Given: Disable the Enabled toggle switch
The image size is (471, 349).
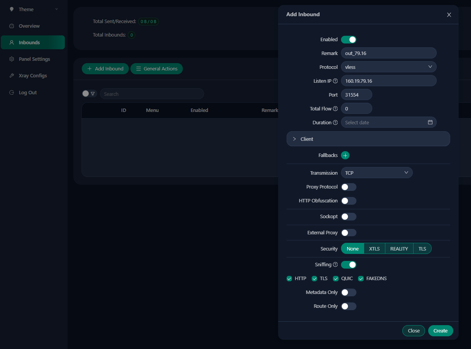Looking at the screenshot, I should click(348, 40).
